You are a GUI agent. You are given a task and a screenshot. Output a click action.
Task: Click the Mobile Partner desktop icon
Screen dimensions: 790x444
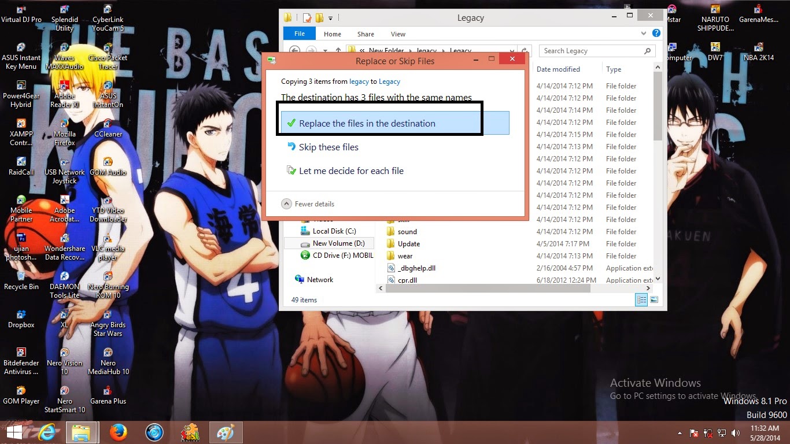point(21,209)
